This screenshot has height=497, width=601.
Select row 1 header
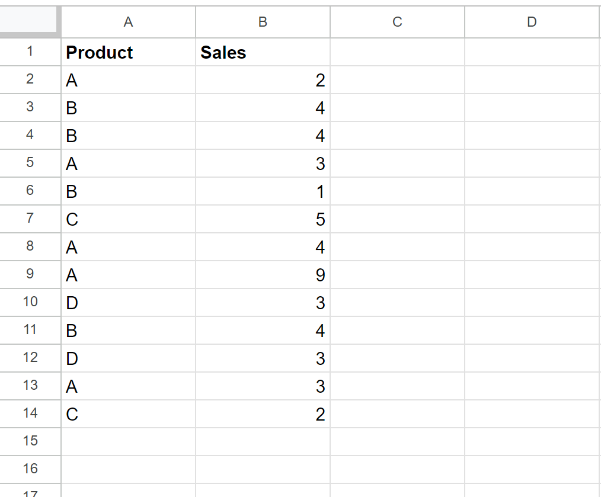[30, 52]
